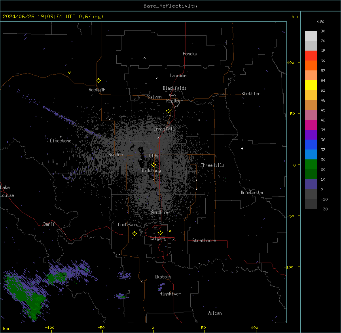Click the Okotoks label
The width and height of the screenshot is (341, 333).
click(163, 277)
